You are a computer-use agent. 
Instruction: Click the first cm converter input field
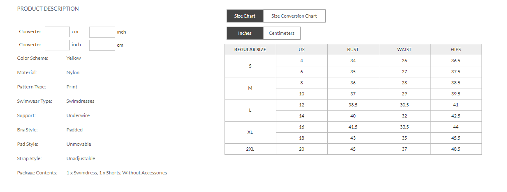[57, 32]
